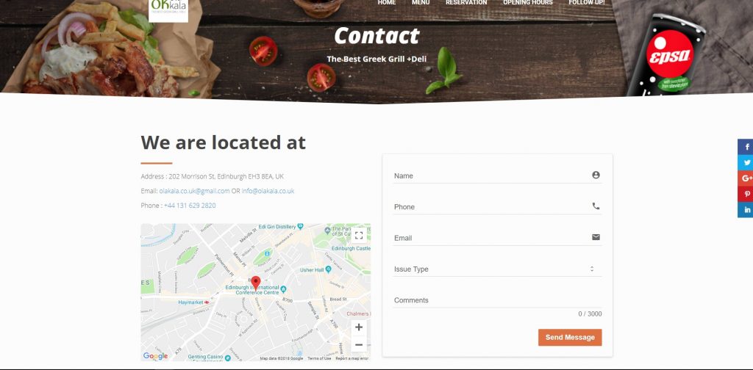Go to RESERVATION in the navigation bar
753x370 pixels.
tap(466, 3)
